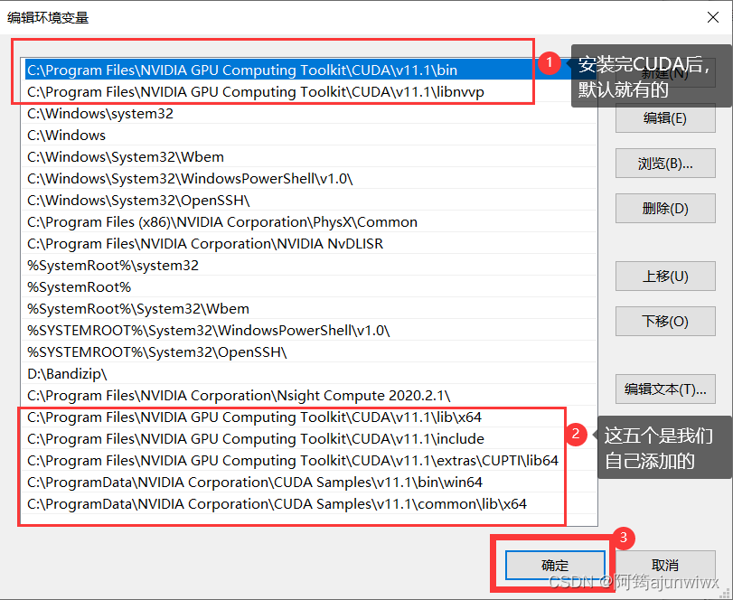Select the C:\Windows\System32\OpenSSH\ entry

(x=308, y=201)
